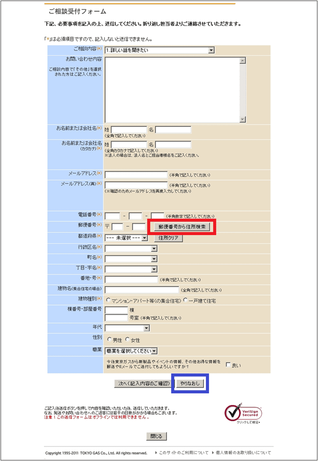
Task: Open このサイトのご利用について link
Action: click(x=184, y=453)
